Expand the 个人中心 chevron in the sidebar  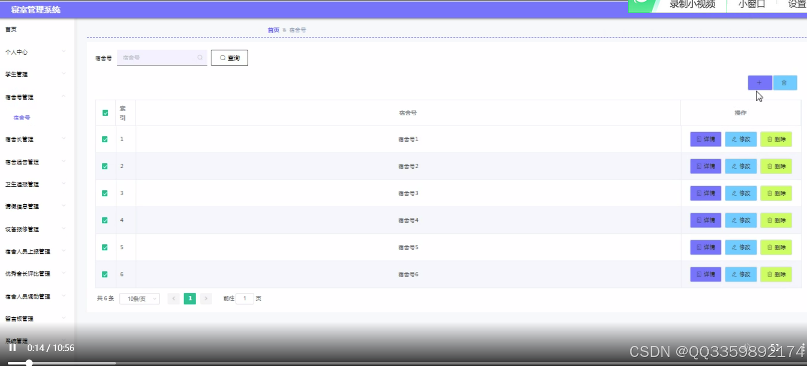64,51
